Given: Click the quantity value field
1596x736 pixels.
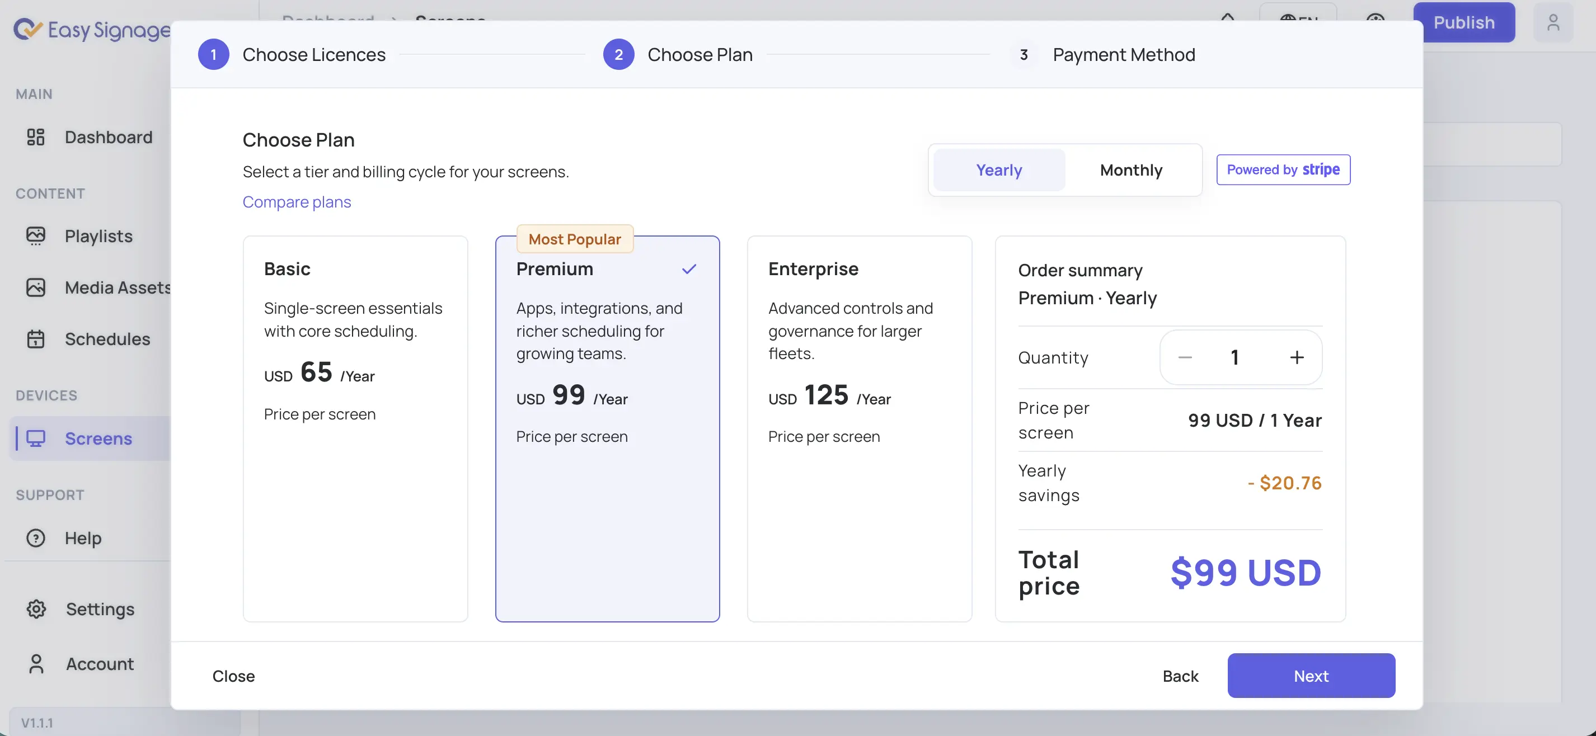Looking at the screenshot, I should (1234, 357).
